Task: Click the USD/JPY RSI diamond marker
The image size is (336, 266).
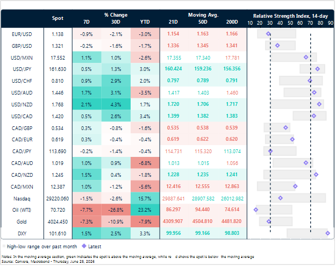Action: click(318, 69)
